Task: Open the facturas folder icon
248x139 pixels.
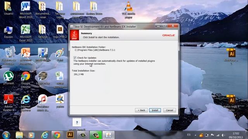Action: pyautogui.click(x=43, y=32)
